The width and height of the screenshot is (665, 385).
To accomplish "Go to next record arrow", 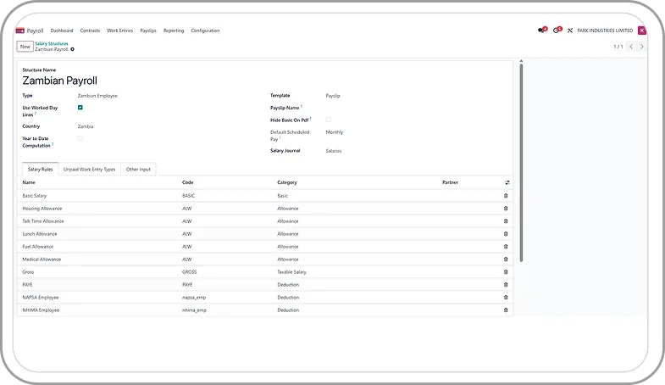I will 642,47.
